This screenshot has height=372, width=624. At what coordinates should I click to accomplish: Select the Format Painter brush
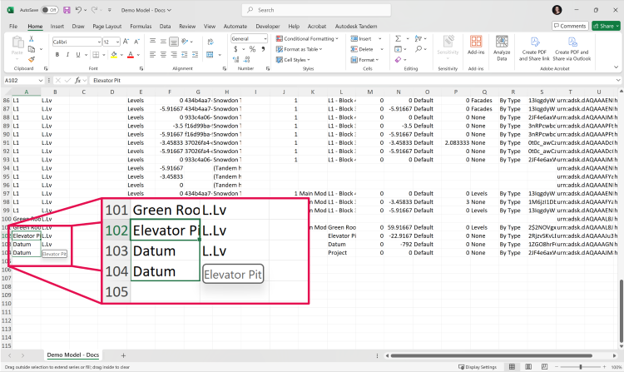32,59
